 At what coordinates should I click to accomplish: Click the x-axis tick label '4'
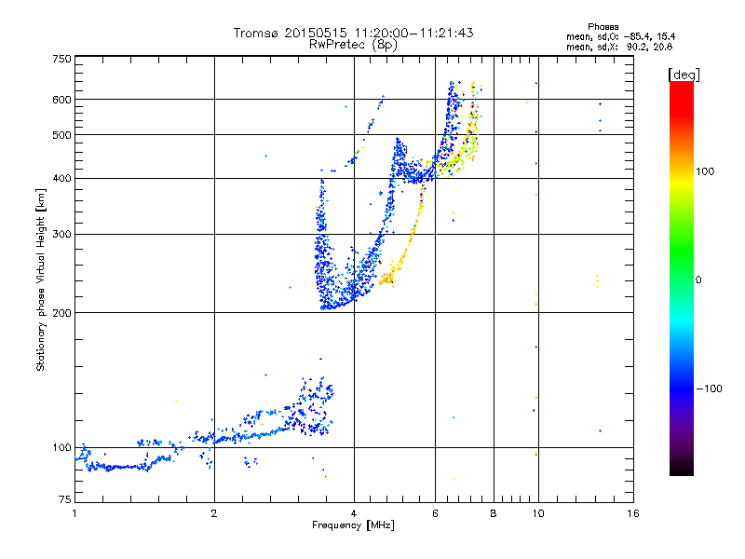[354, 513]
